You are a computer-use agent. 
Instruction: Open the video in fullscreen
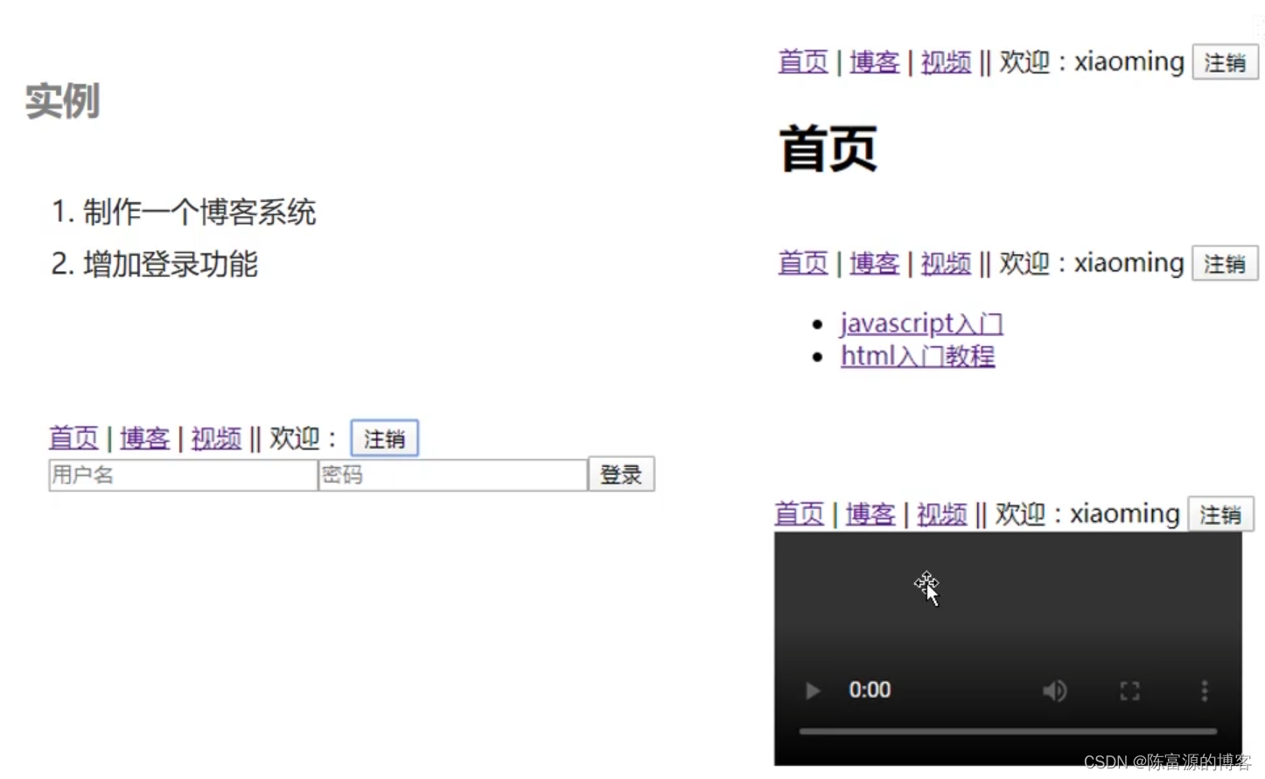pos(1129,691)
